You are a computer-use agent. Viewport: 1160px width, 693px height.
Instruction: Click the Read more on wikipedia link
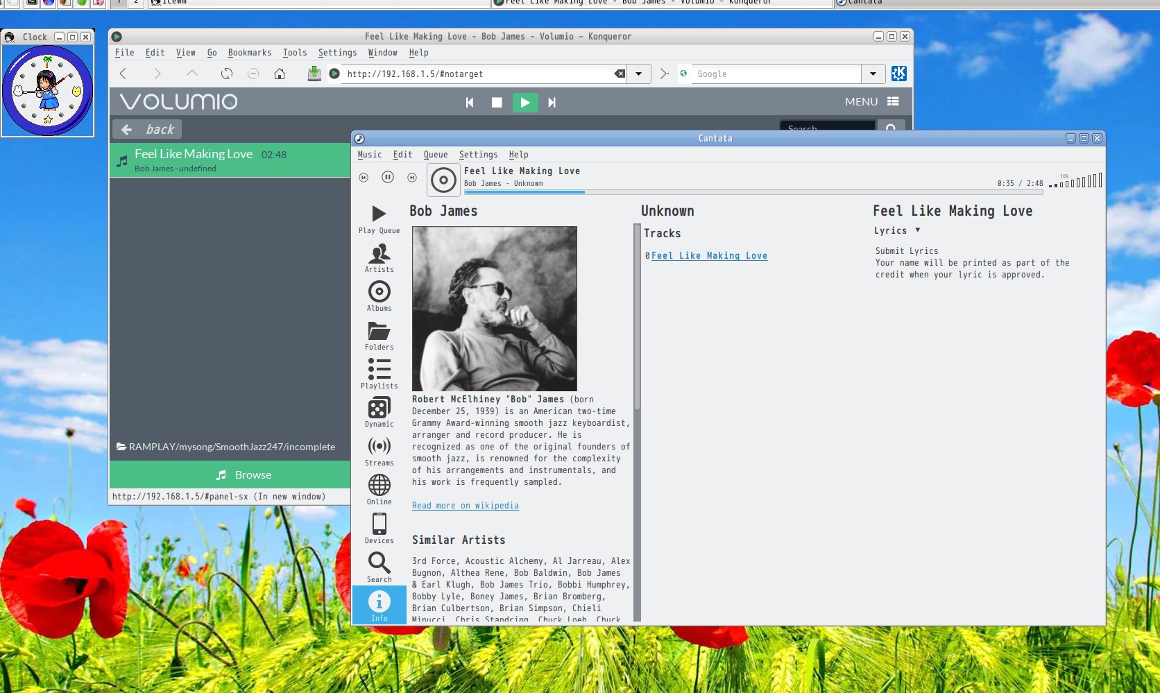click(465, 506)
